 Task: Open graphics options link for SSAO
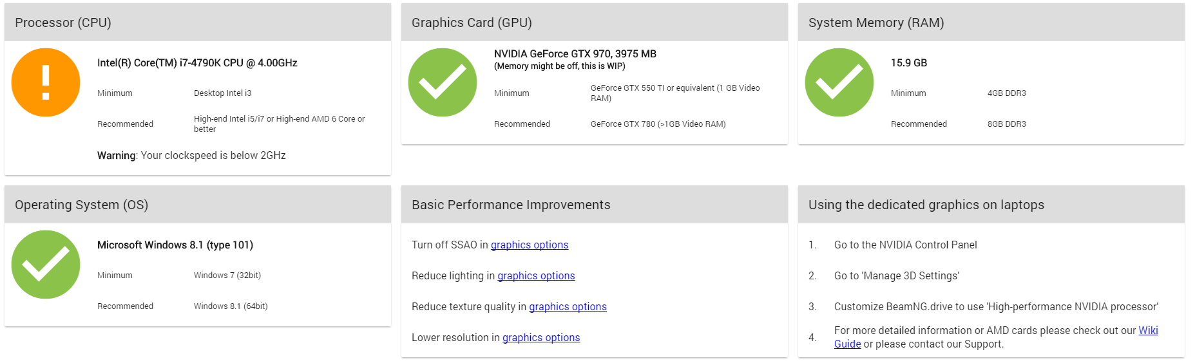[530, 245]
